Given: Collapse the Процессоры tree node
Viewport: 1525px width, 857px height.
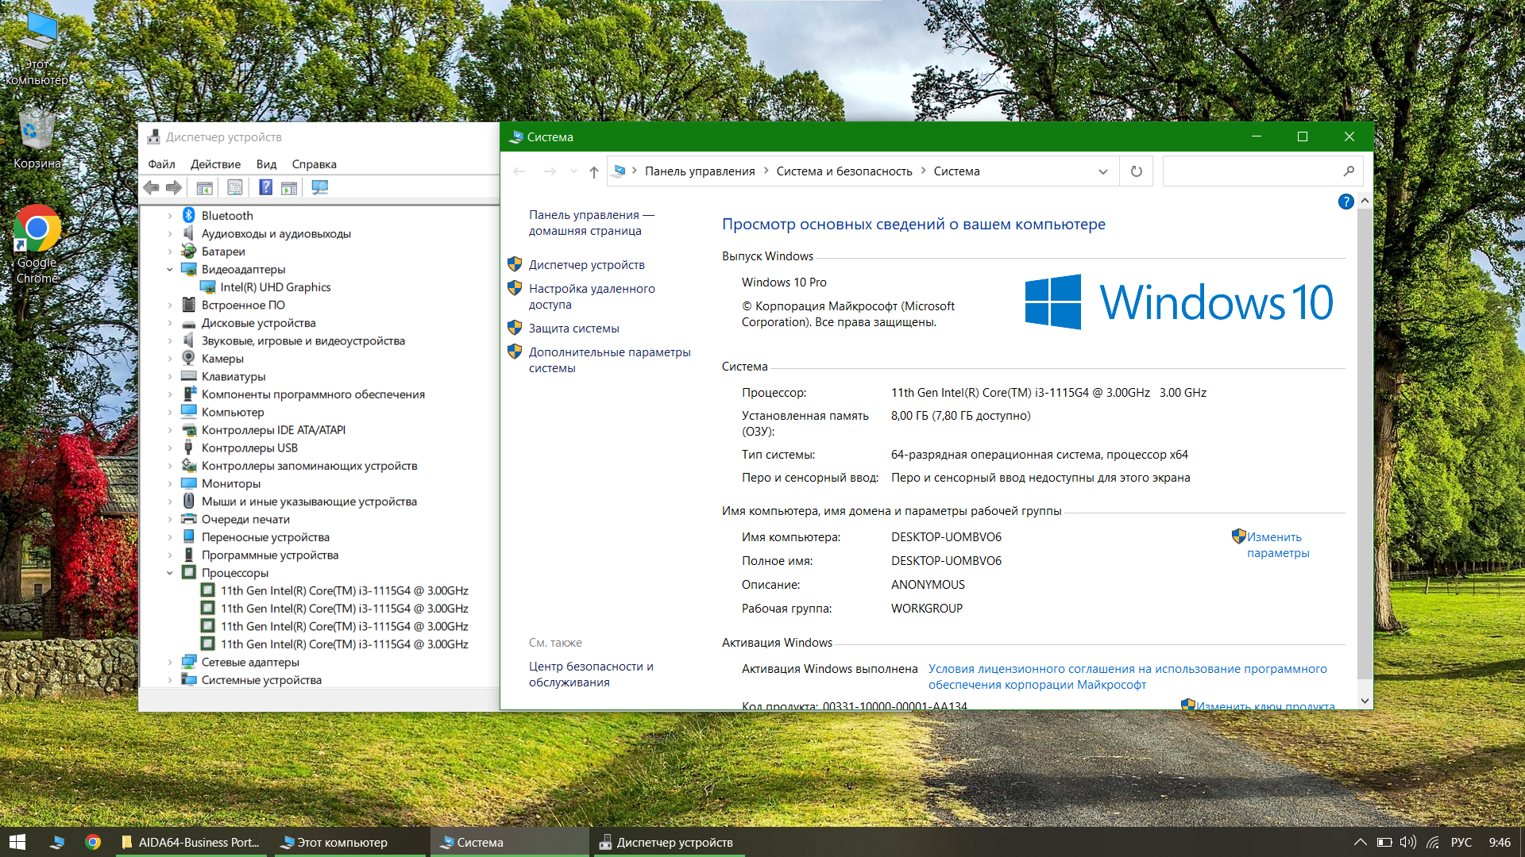Looking at the screenshot, I should point(169,573).
